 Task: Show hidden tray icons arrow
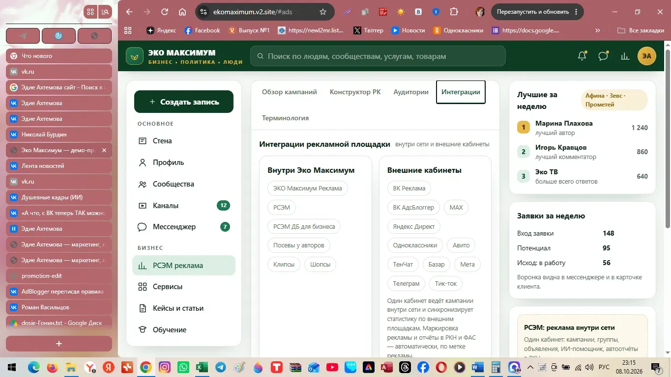pos(530,367)
